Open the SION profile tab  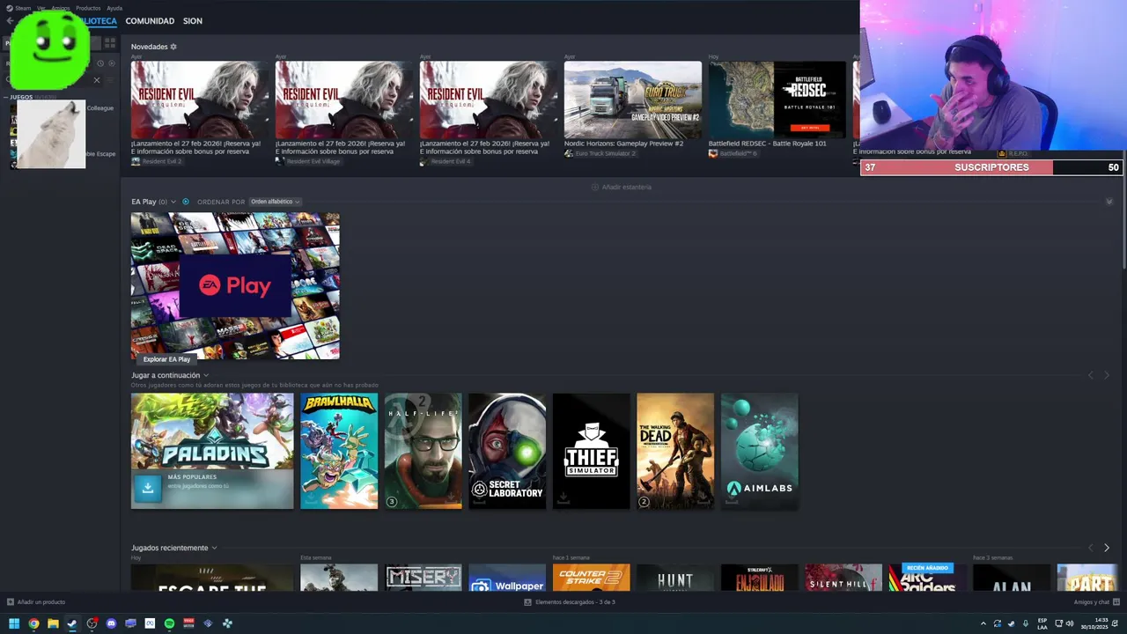point(193,20)
